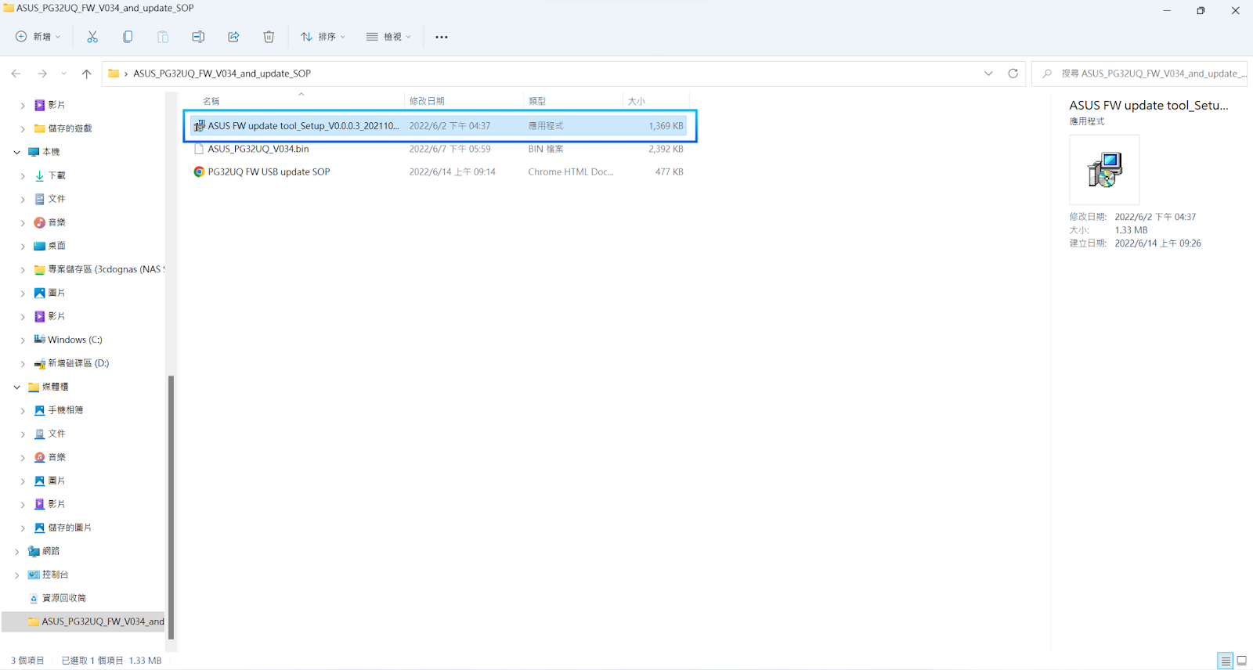Go back with the left arrow button

pos(16,74)
